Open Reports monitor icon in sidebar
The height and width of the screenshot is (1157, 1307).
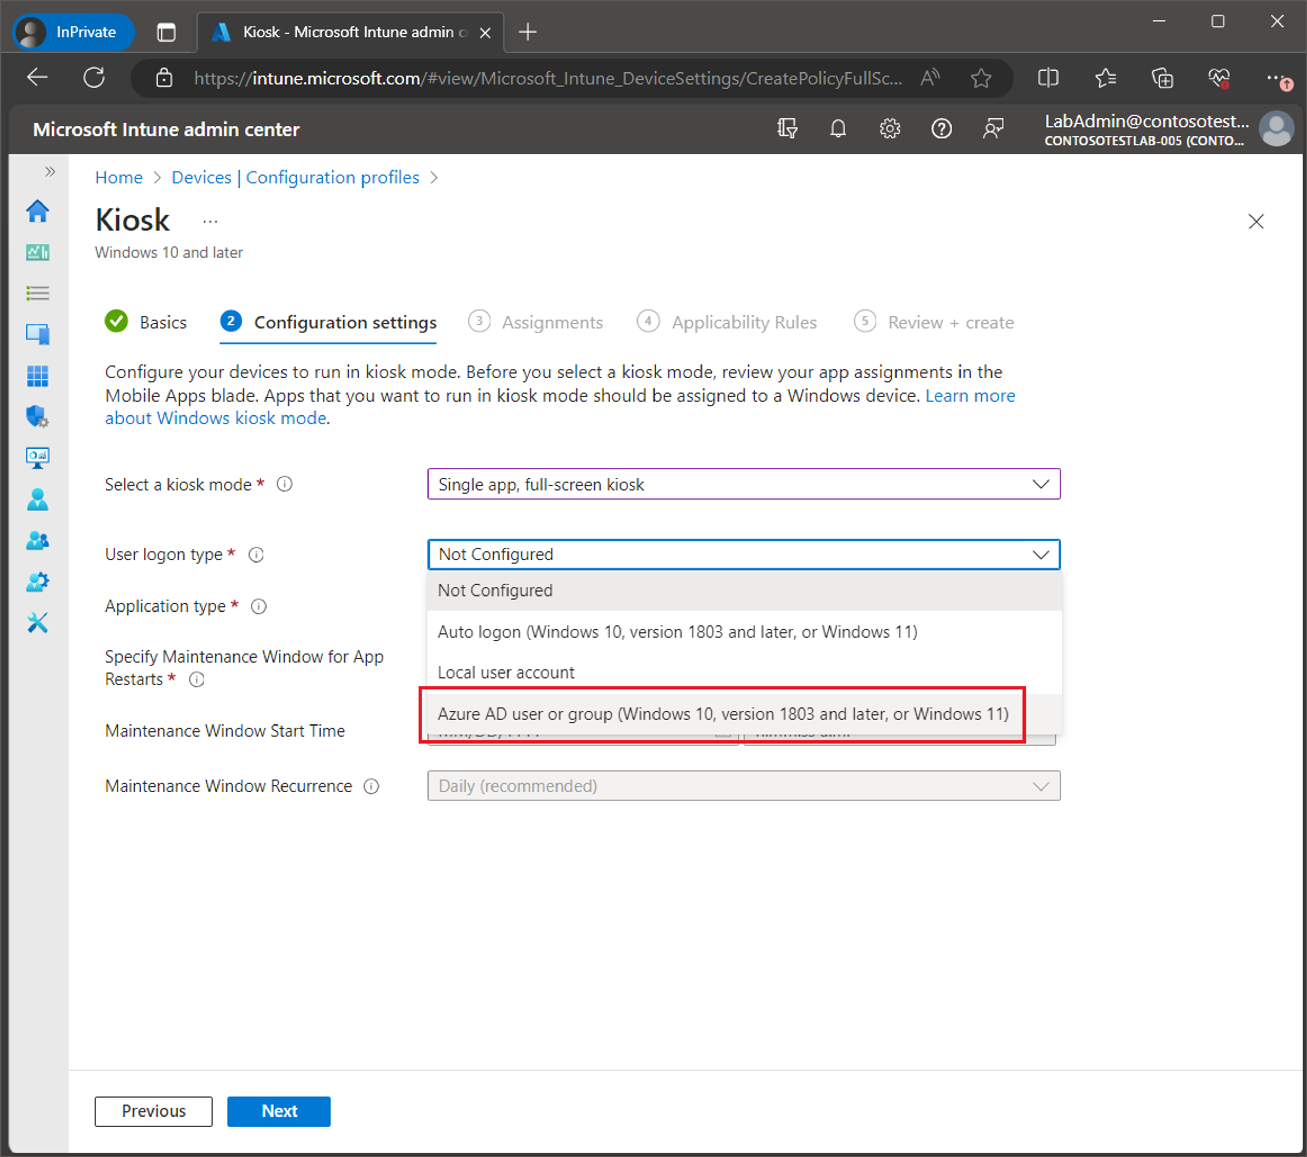tap(37, 458)
